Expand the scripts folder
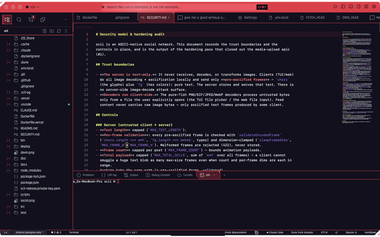Image resolution: width=380 pixels, height=237 pixels. (x=8, y=195)
